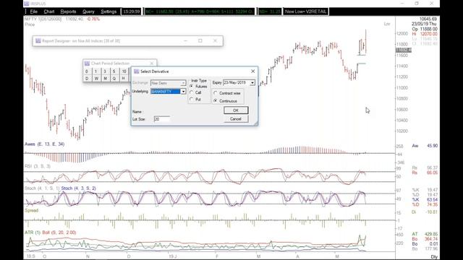Open the Chart menu
The width and height of the screenshot is (463, 260).
coord(49,12)
